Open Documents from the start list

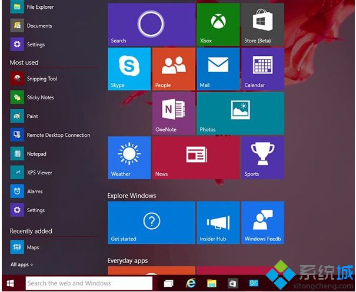point(31,26)
